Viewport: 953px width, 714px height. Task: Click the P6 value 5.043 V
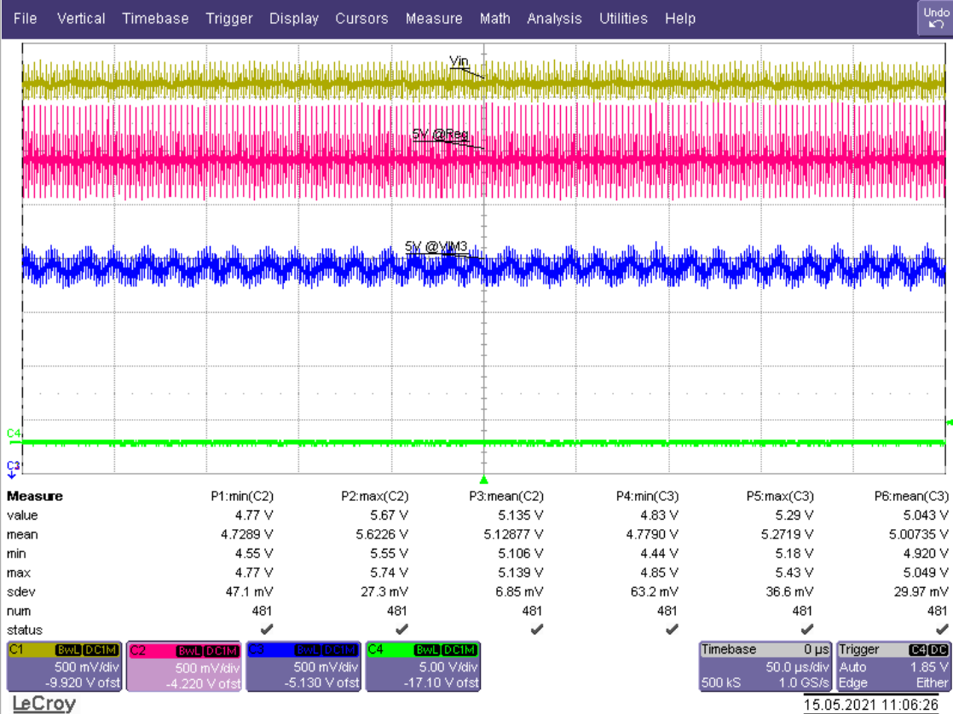925,515
